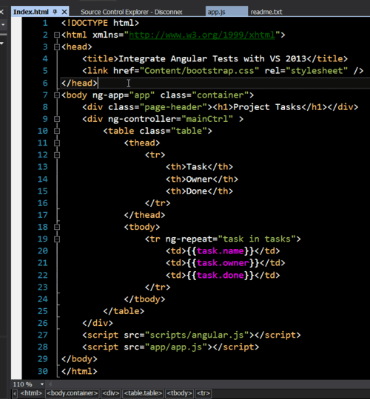Click the Owner header cell on line 14

coord(199,179)
